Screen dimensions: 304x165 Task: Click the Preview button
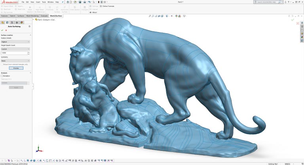coord(16,68)
